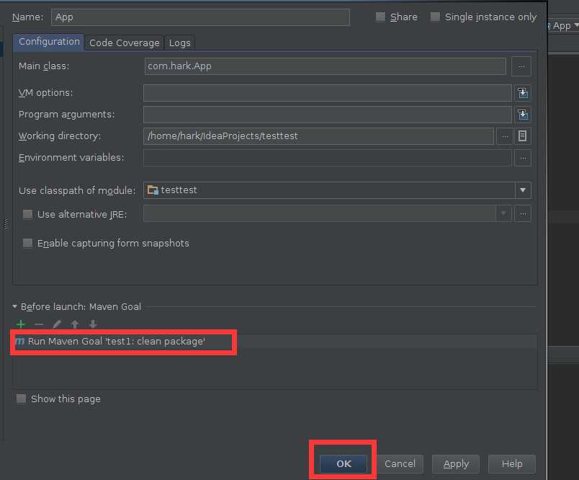579x480 pixels.
Task: Open the alternative JRE dropdown arrow
Action: tap(503, 214)
